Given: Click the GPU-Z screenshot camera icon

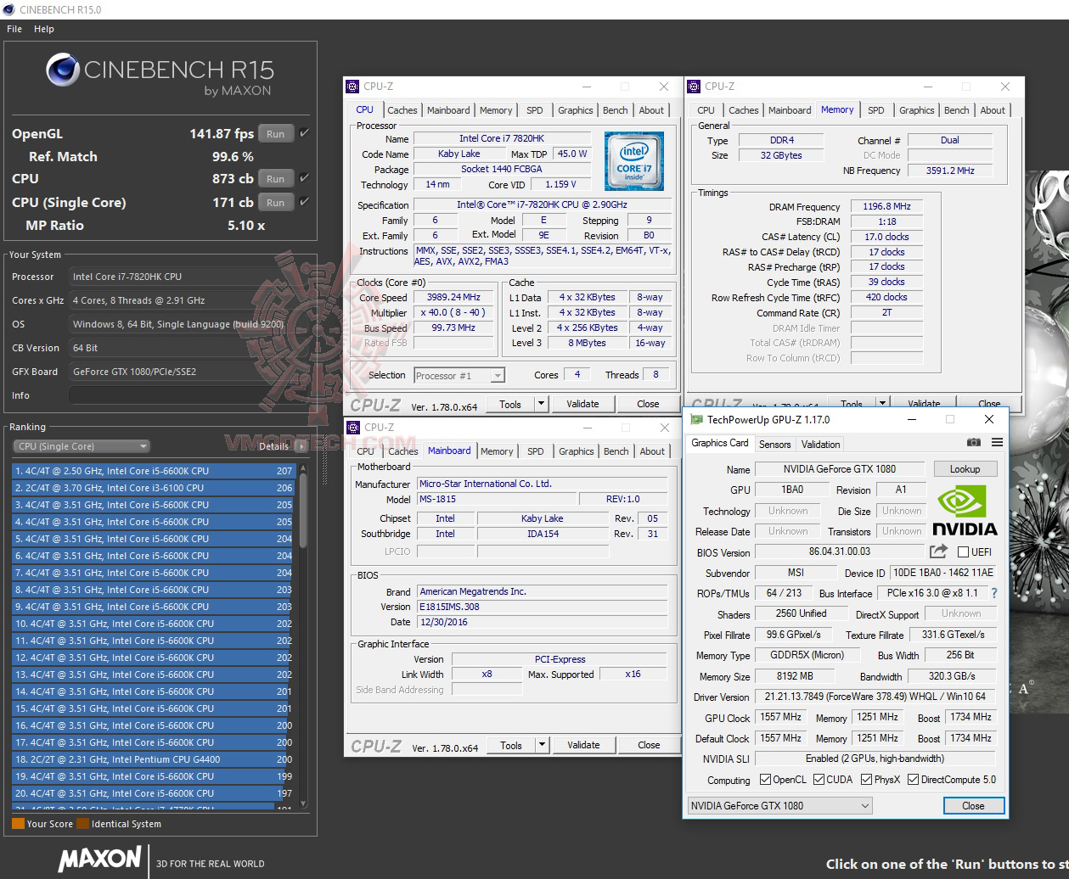Looking at the screenshot, I should 974,442.
